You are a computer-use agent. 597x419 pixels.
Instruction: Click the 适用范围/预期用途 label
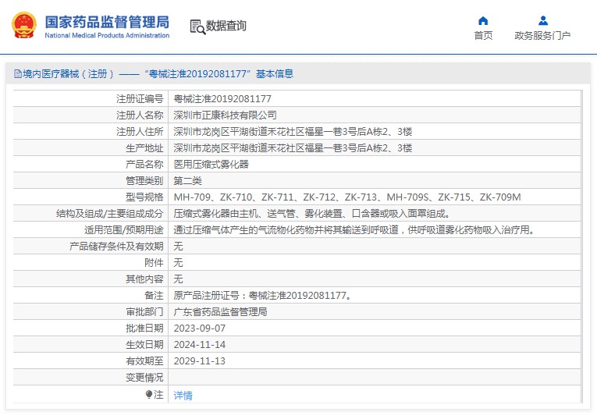[124, 230]
